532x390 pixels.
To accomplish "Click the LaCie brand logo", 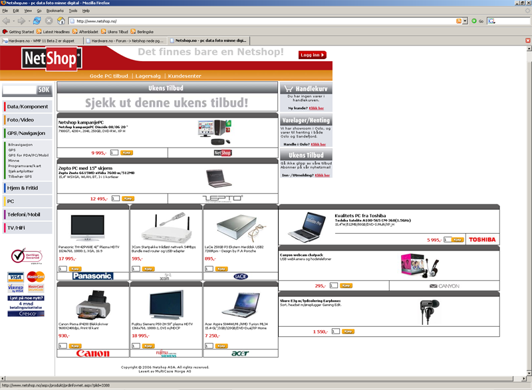I will (x=241, y=276).
